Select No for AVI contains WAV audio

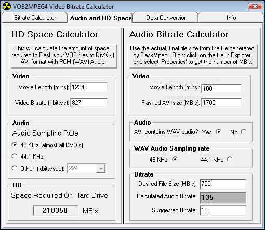244,132
